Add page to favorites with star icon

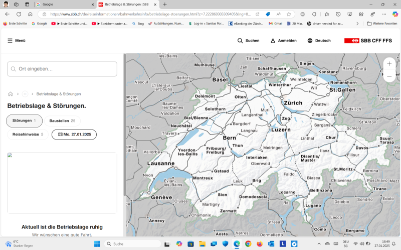click(289, 14)
